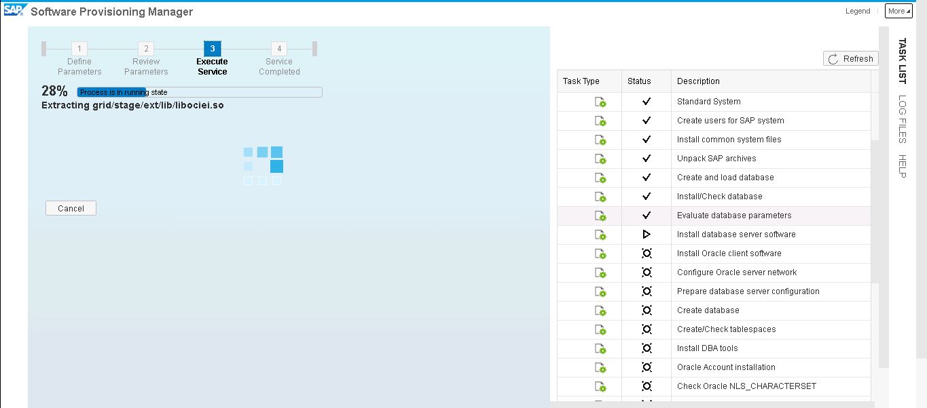927x408 pixels.
Task: Select 'Install DBA tools' text
Action: point(708,348)
